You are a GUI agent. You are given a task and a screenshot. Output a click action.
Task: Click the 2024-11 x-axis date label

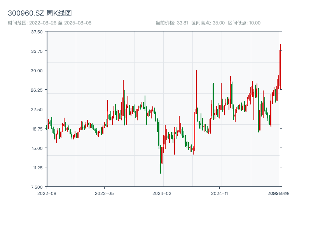click(220, 193)
